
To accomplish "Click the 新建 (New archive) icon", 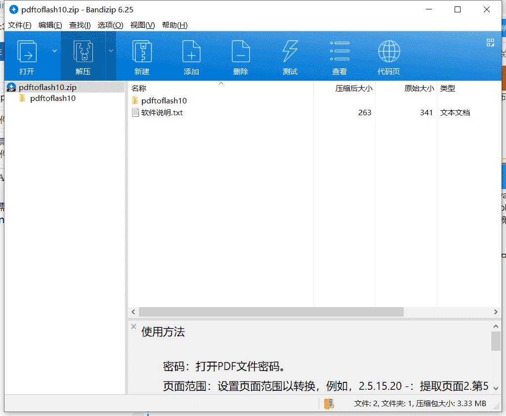I will tap(142, 51).
